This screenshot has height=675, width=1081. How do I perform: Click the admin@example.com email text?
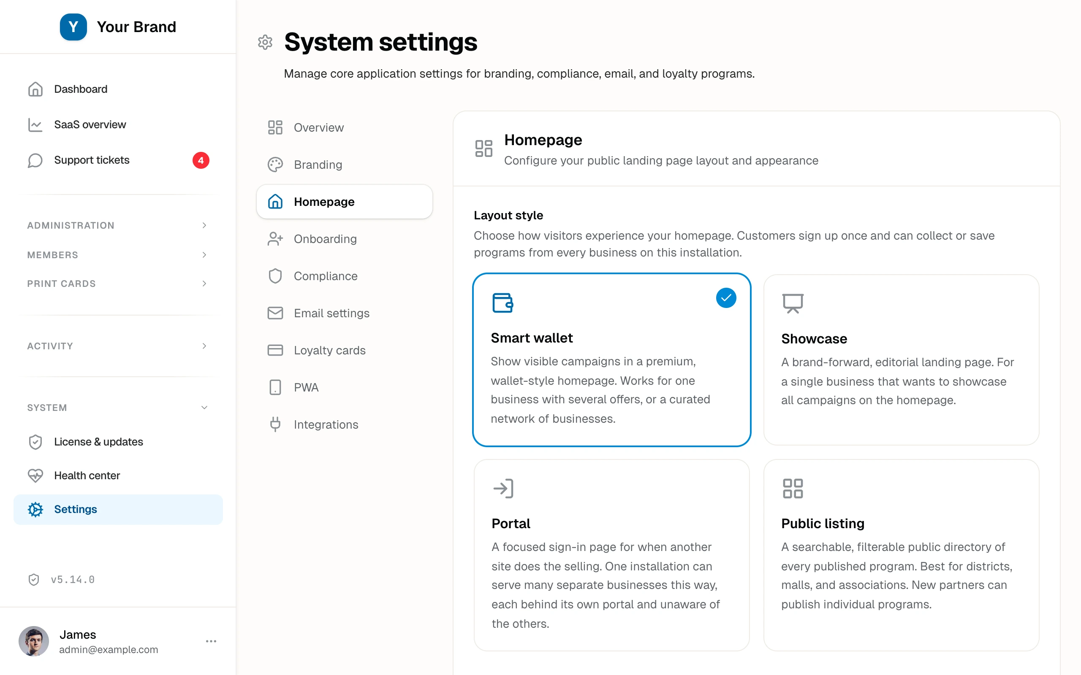click(x=109, y=650)
